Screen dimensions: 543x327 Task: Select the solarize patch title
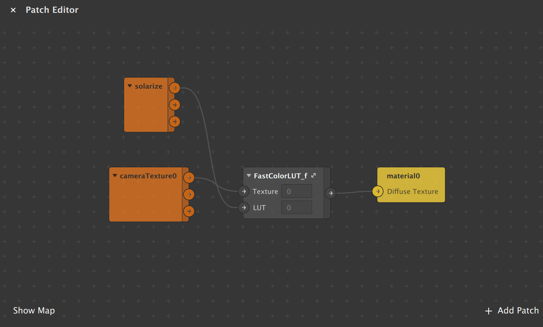pos(149,86)
